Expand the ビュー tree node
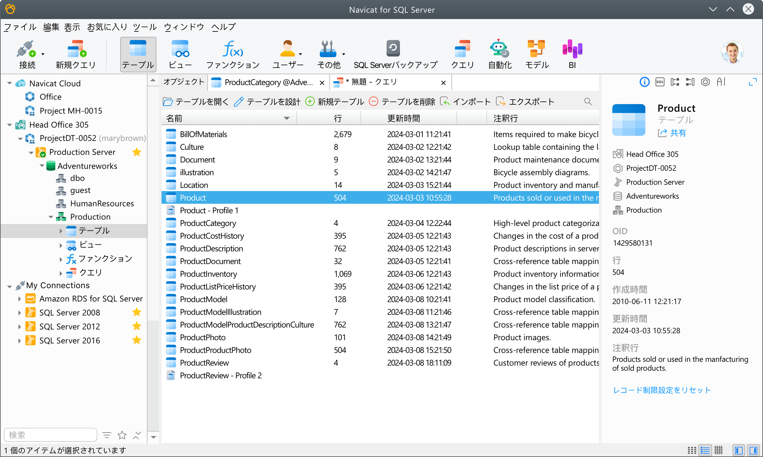The image size is (763, 457). tap(61, 245)
